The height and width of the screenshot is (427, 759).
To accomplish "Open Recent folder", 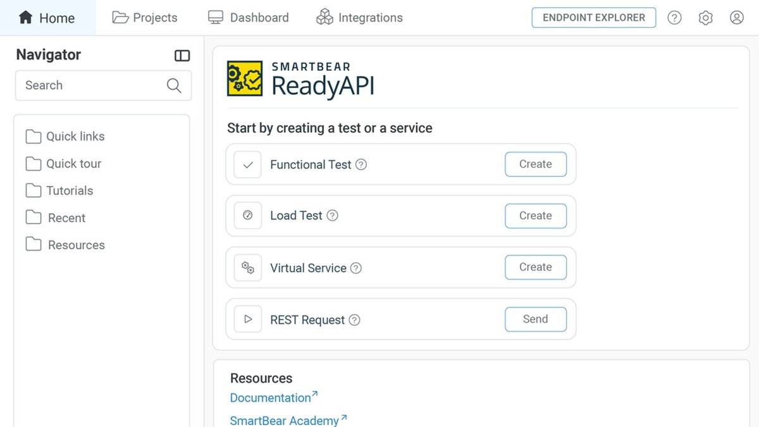I will pyautogui.click(x=56, y=218).
